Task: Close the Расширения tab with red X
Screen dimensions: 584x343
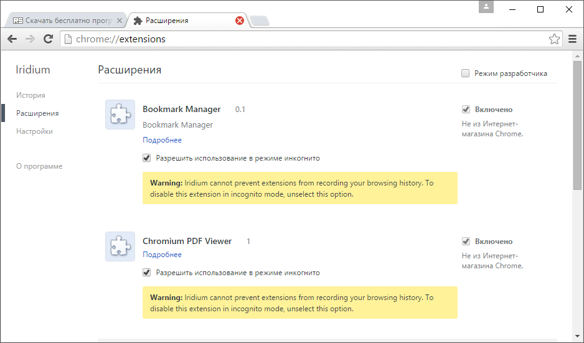Action: [240, 21]
